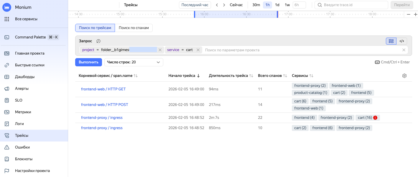The image size is (418, 177).
Task: Open frontend-web / HTTP POST trace
Action: [104, 105]
